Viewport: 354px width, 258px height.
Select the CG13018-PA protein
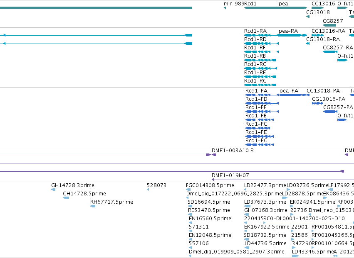[323, 91]
